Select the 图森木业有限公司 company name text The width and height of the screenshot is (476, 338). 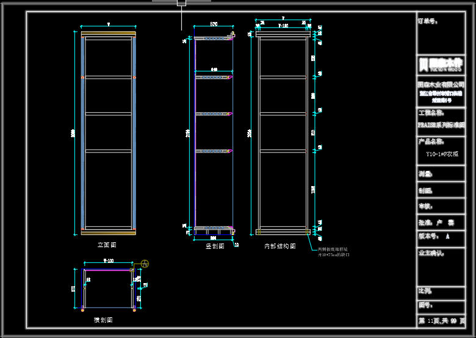click(x=441, y=85)
